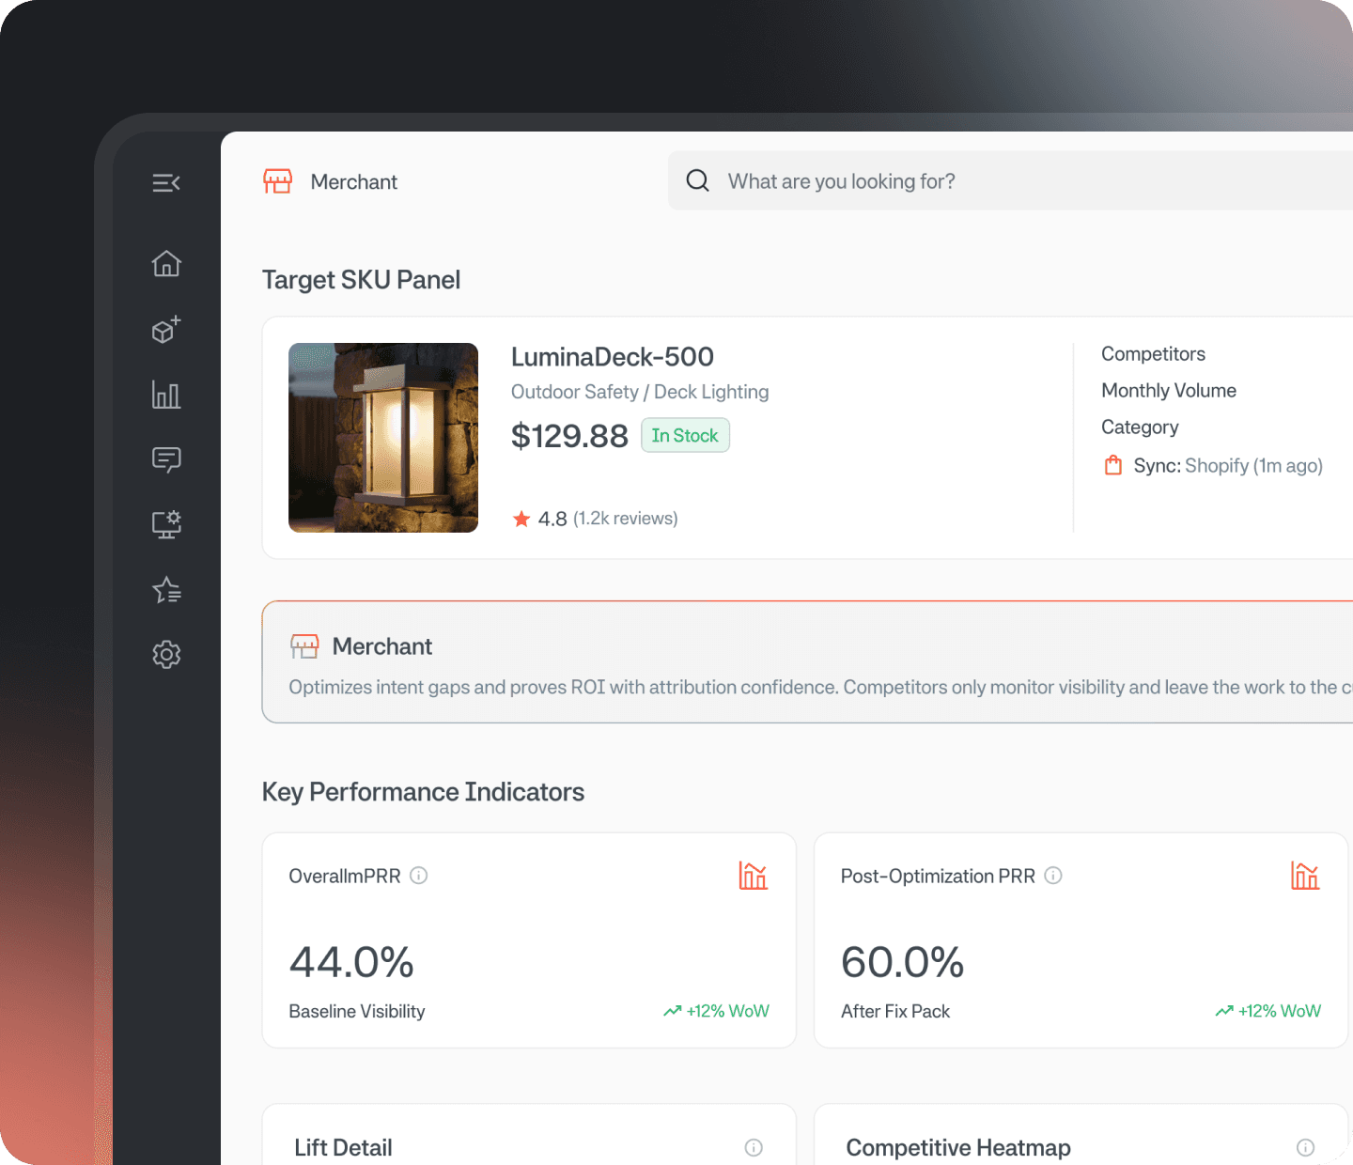Open the Home page from sidebar
Image resolution: width=1353 pixels, height=1165 pixels.
[x=166, y=264]
